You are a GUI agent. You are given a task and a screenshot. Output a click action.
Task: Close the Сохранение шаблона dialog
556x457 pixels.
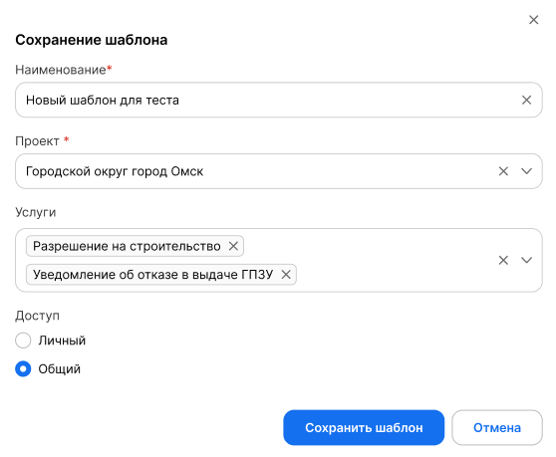[534, 20]
